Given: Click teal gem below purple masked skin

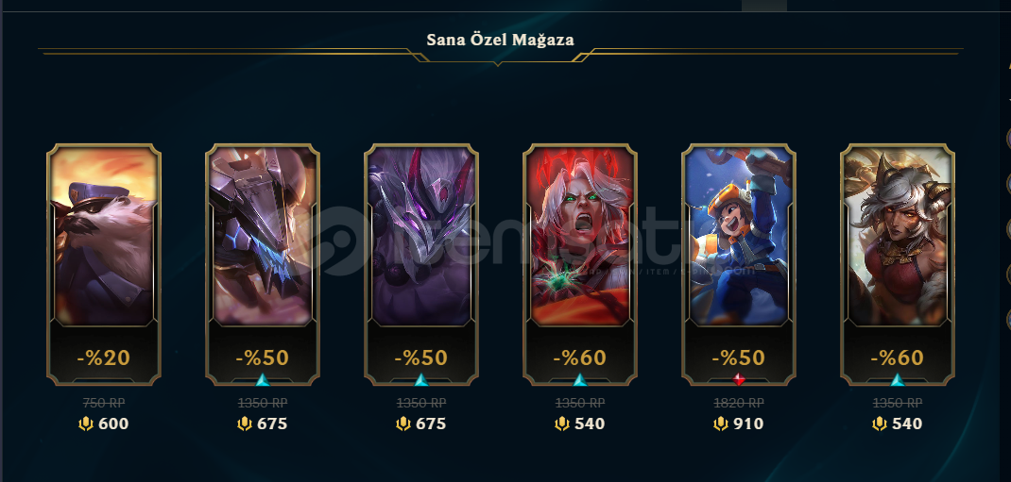Looking at the screenshot, I should (421, 380).
